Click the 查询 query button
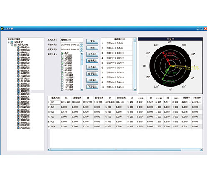The image size is (209, 181). (x=92, y=41)
